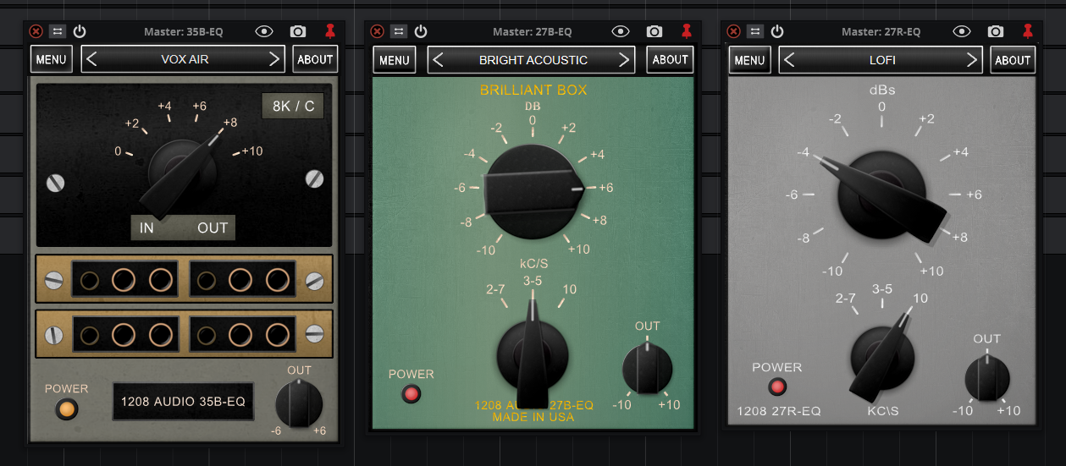Image resolution: width=1066 pixels, height=466 pixels.
Task: Go to previous preset before LOFI
Action: [790, 59]
